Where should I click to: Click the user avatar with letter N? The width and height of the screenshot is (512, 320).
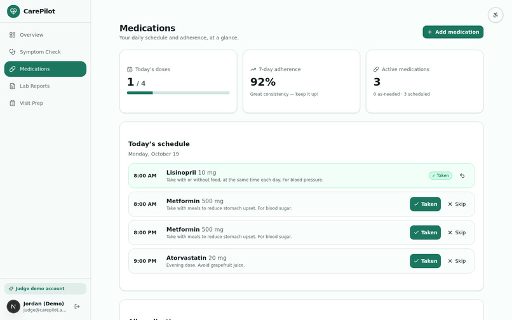click(x=13, y=306)
